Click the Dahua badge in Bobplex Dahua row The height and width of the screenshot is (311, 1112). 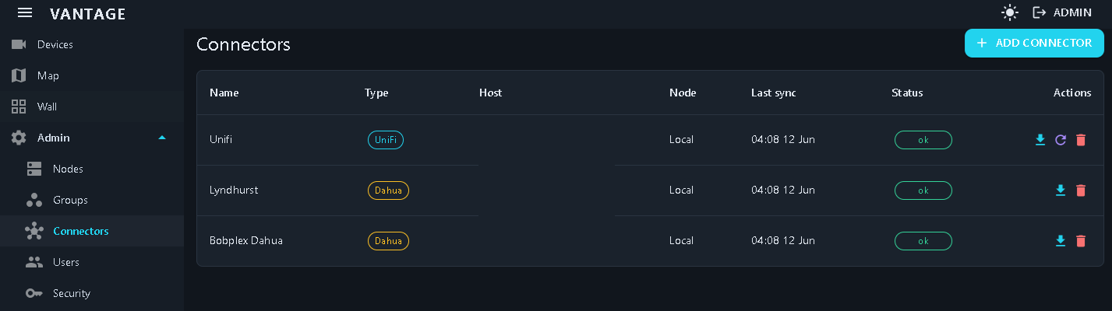pyautogui.click(x=388, y=241)
